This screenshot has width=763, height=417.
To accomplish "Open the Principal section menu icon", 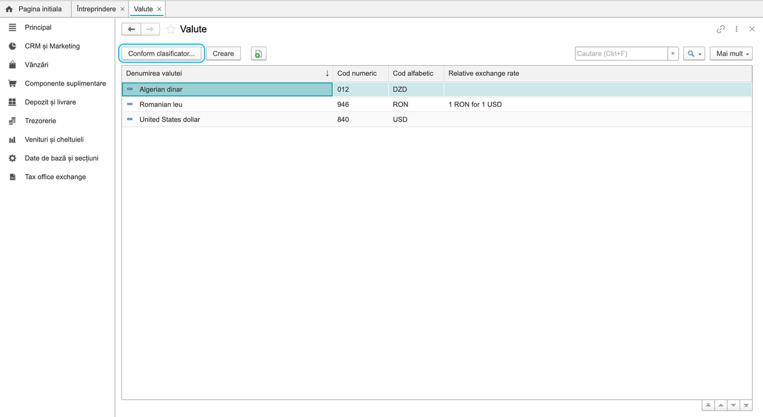I will pos(13,27).
